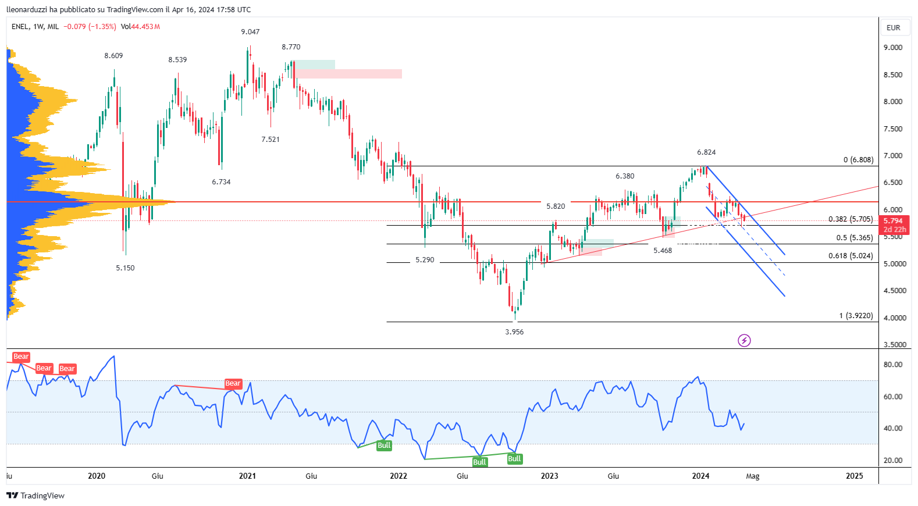Viewport: 918px width, 506px height.
Task: Click the 5.468 low price label
Action: [x=663, y=251]
